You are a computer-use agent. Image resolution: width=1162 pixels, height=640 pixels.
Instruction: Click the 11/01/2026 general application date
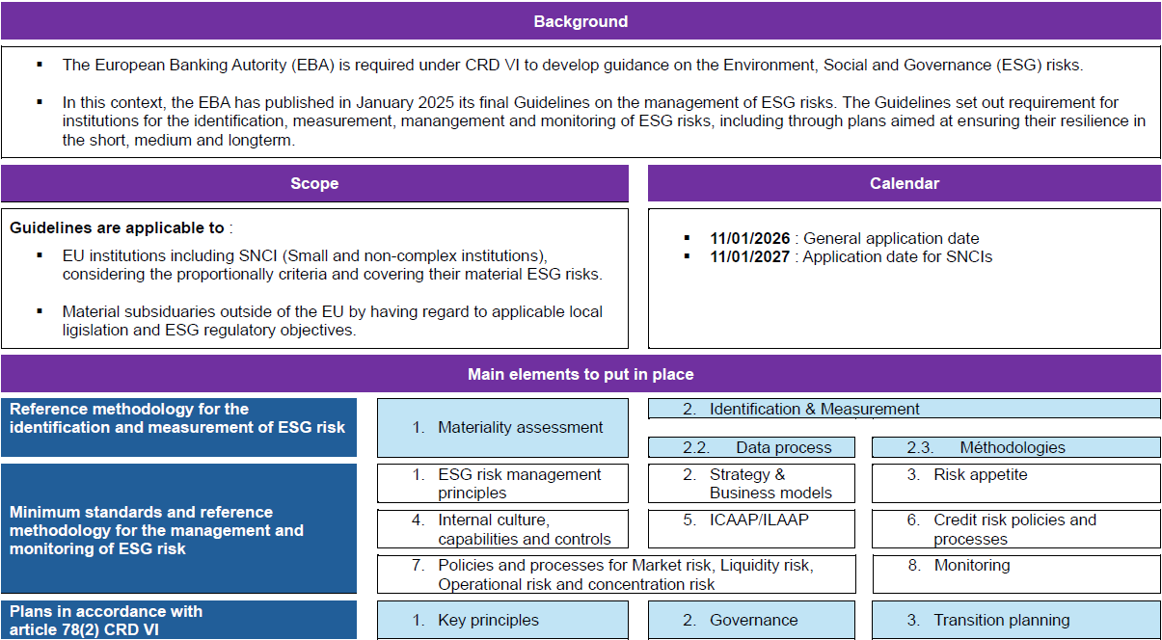point(844,238)
